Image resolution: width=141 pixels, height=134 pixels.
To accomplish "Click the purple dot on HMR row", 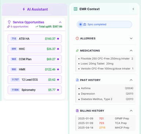I will coord(58,69).
